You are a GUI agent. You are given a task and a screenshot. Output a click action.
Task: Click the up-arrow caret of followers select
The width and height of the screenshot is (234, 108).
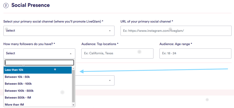(x=70, y=53)
